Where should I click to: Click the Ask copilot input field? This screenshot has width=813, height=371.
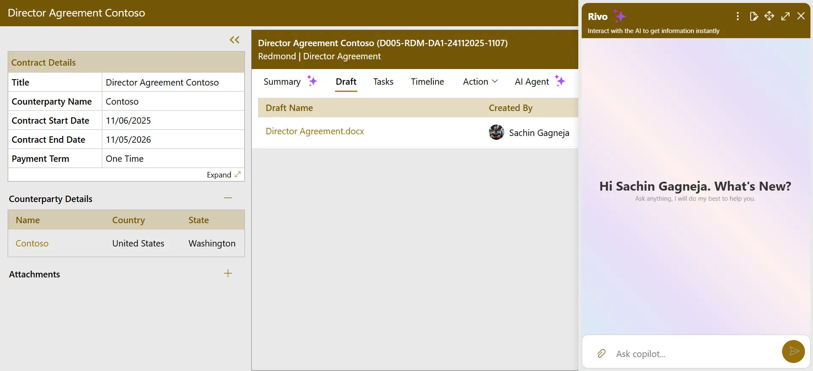click(695, 354)
